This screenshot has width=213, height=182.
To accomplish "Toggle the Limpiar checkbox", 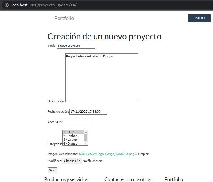I will pyautogui.click(x=136, y=154).
